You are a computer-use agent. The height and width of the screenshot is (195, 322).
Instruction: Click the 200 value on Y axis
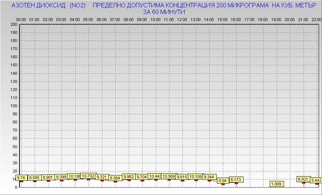pyautogui.click(x=13, y=24)
